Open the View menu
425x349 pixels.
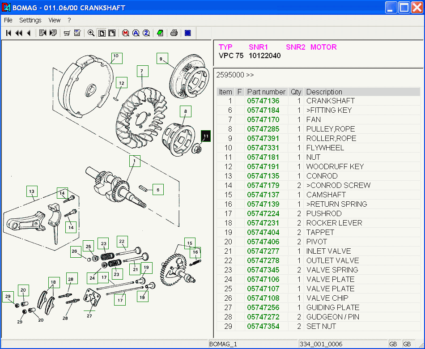coord(54,20)
